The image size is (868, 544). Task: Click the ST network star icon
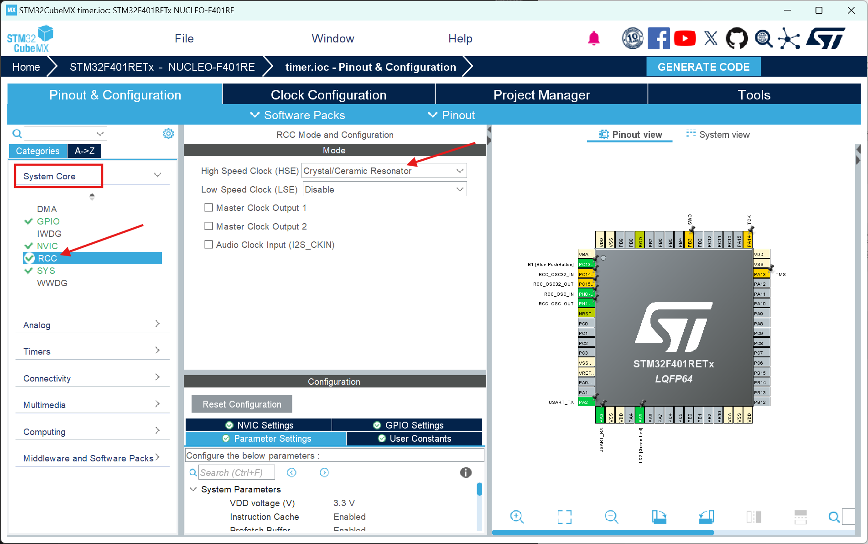[789, 38]
